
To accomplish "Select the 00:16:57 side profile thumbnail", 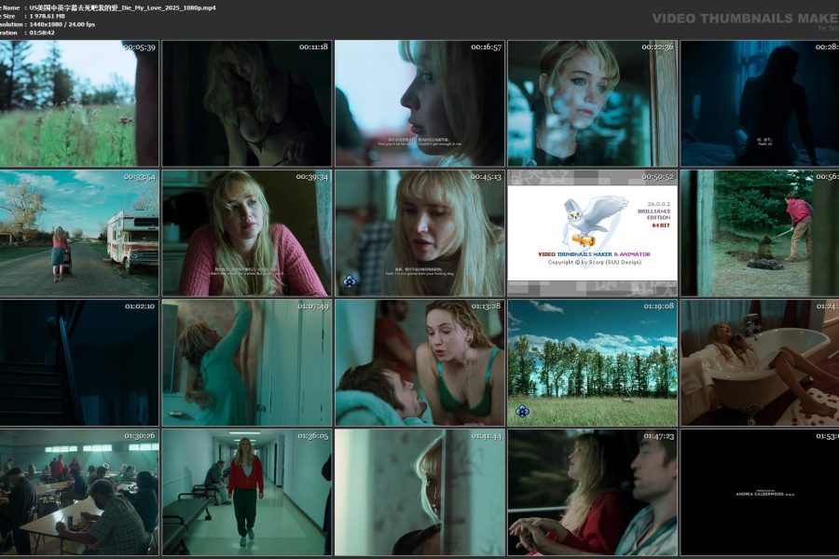I will [x=419, y=103].
